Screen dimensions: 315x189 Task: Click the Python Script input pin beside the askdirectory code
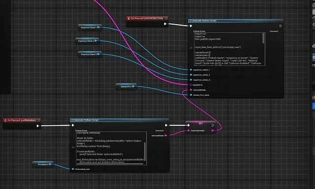[73, 147]
